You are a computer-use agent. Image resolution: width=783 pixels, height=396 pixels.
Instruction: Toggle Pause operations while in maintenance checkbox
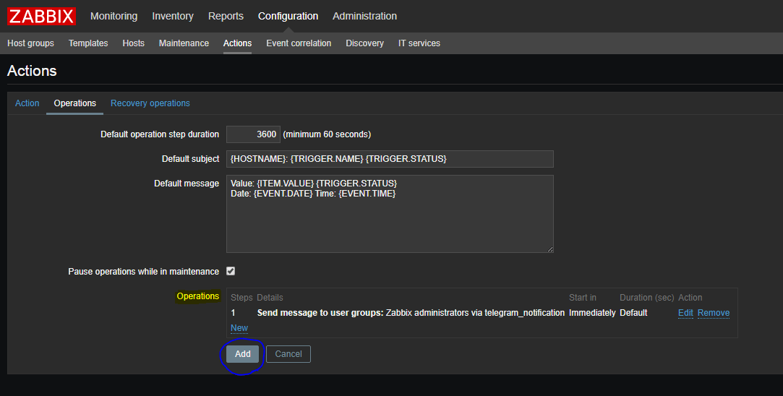(231, 271)
